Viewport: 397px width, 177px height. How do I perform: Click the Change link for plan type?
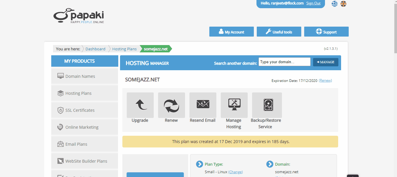pyautogui.click(x=236, y=172)
